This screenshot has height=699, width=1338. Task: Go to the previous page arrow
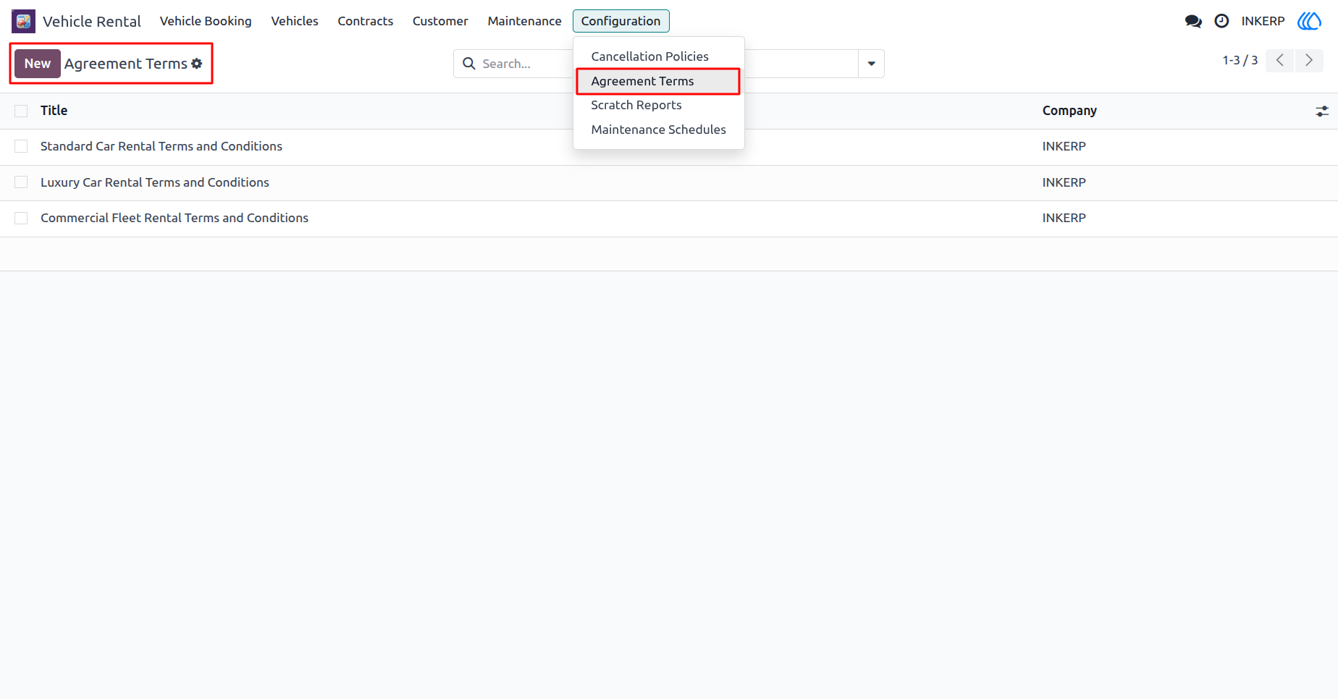point(1280,60)
